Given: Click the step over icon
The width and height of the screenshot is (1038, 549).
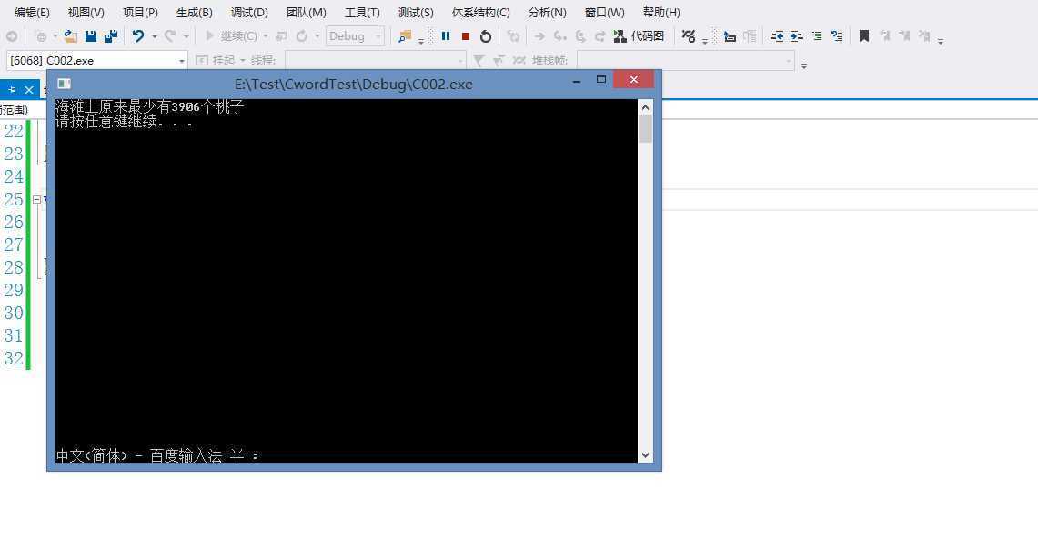Looking at the screenshot, I should coord(580,36).
